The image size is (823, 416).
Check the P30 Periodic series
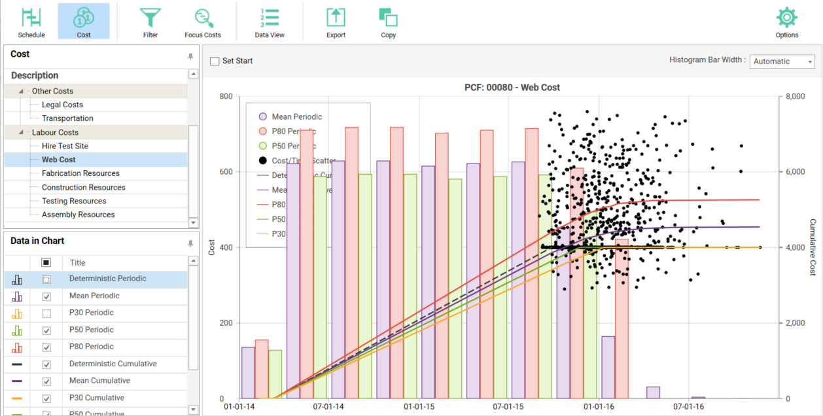[x=46, y=313]
